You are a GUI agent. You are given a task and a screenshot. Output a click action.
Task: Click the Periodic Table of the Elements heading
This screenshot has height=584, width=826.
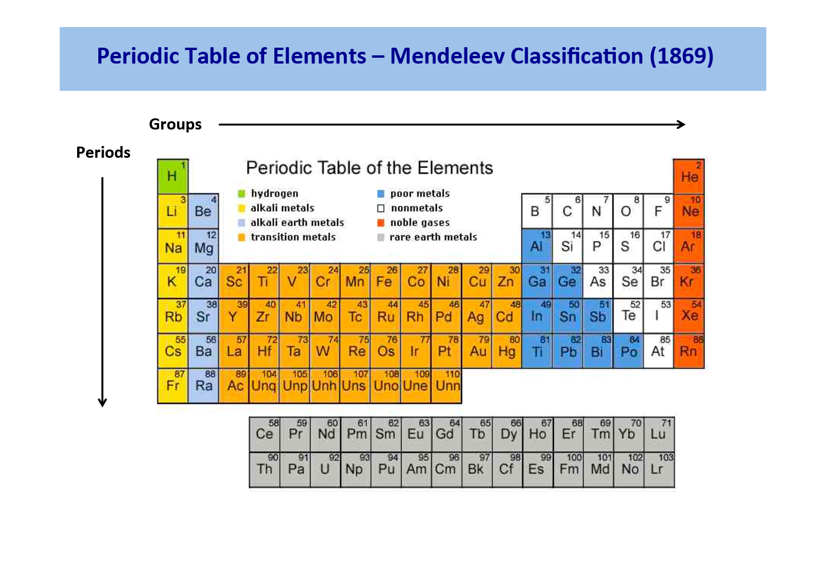coord(370,168)
